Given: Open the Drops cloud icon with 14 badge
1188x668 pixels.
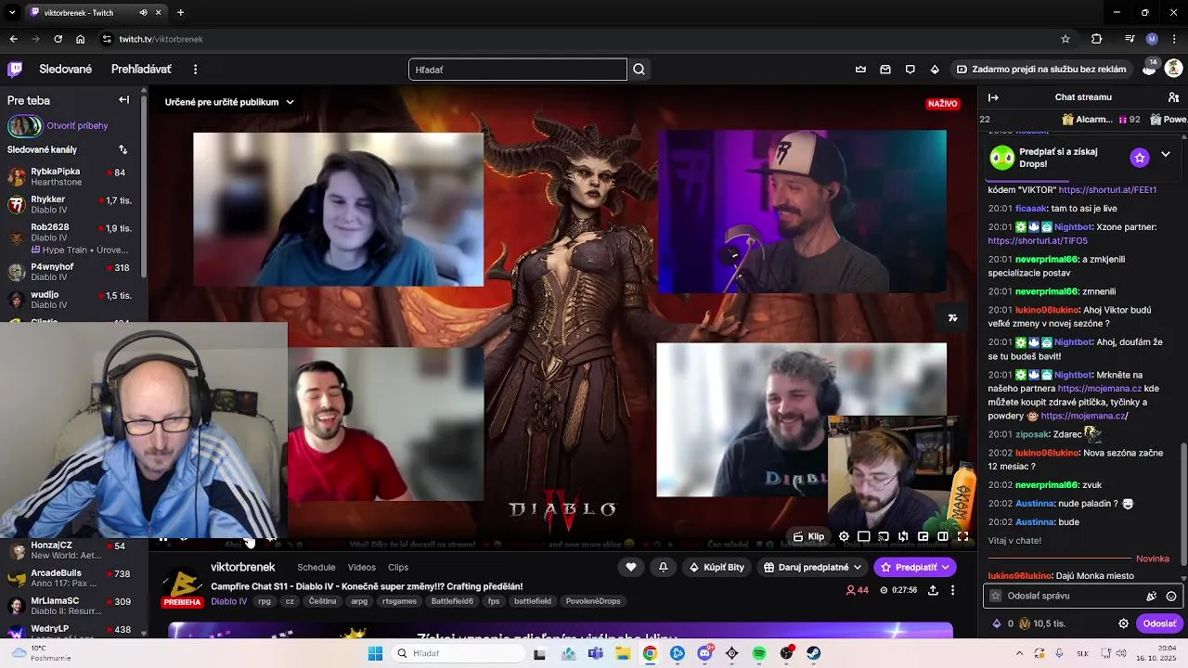Looking at the screenshot, I should pyautogui.click(x=1149, y=69).
